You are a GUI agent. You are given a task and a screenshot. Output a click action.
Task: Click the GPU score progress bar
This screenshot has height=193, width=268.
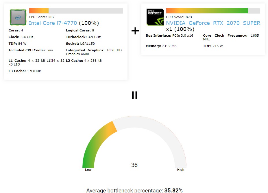[x=213, y=11]
